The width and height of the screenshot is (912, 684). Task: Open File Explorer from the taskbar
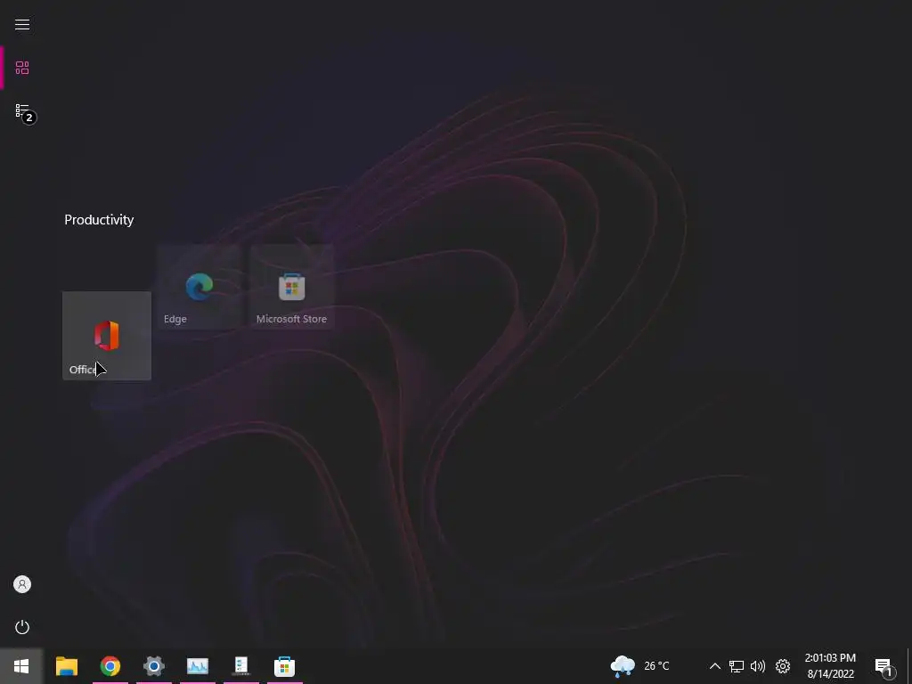66,666
